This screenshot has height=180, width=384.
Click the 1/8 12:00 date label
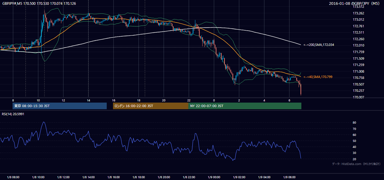pyautogui.click(x=63, y=177)
